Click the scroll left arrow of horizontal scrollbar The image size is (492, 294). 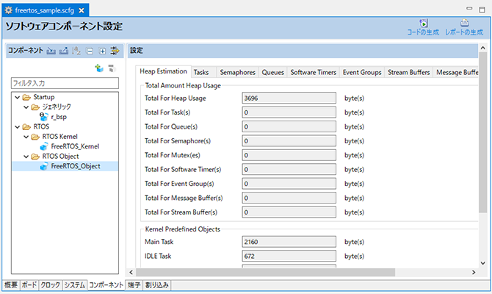(x=131, y=273)
